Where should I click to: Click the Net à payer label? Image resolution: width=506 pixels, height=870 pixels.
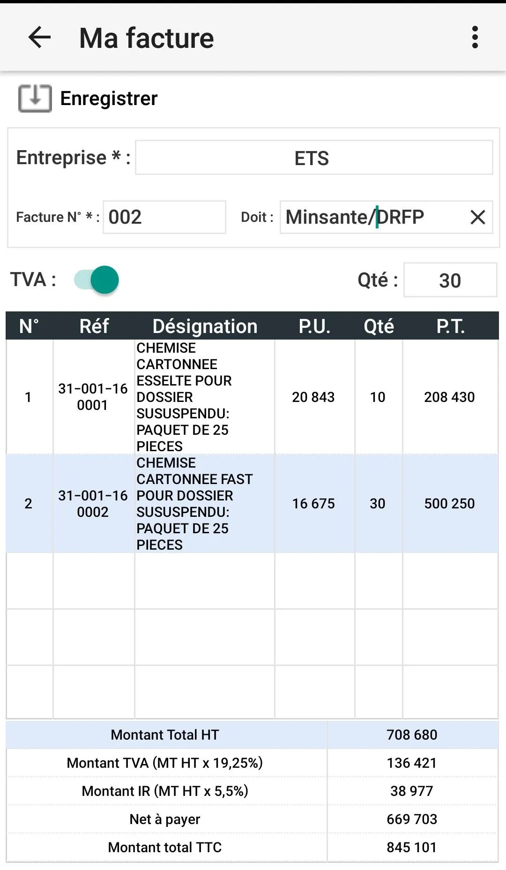tap(165, 819)
